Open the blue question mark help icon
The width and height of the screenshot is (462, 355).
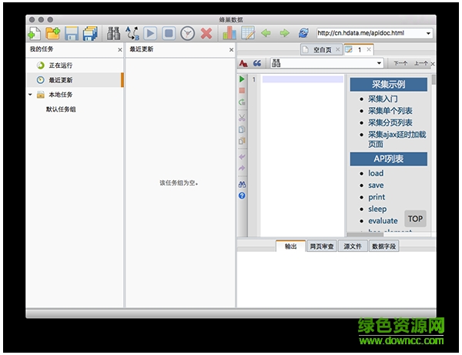(x=242, y=196)
